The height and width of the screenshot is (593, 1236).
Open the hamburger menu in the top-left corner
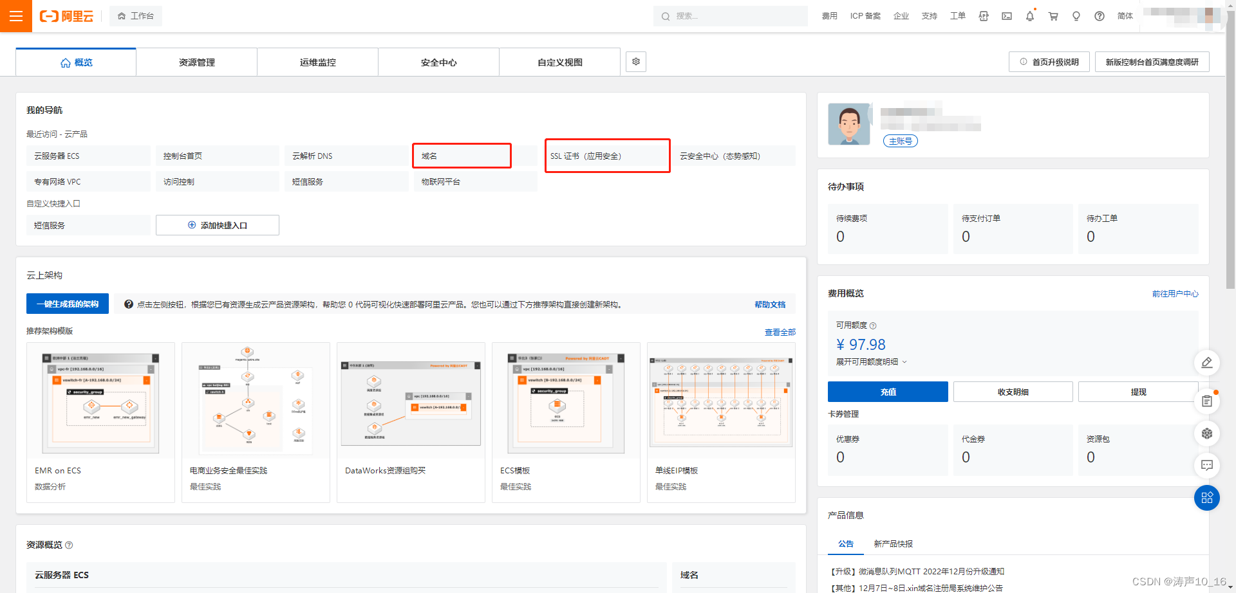[16, 16]
